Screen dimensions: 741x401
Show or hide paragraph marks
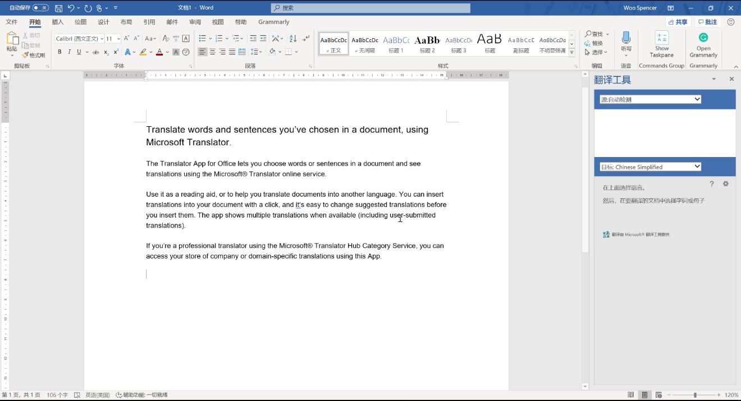(x=306, y=38)
